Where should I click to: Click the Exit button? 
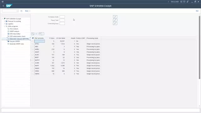(197, 11)
